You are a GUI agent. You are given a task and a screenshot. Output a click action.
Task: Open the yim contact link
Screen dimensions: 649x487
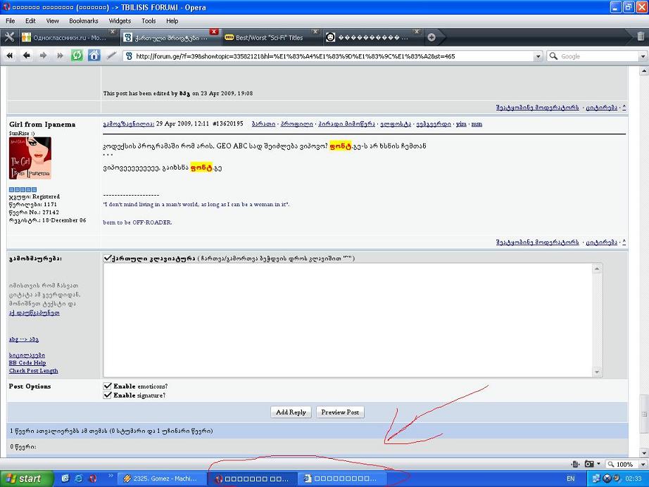pyautogui.click(x=461, y=124)
